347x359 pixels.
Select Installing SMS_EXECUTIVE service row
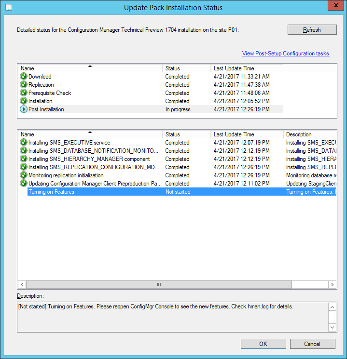pyautogui.click(x=177, y=143)
